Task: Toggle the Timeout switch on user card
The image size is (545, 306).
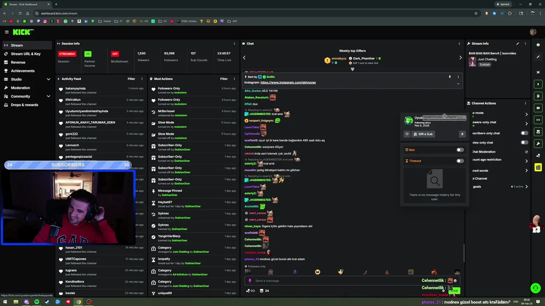Action: pos(460,161)
